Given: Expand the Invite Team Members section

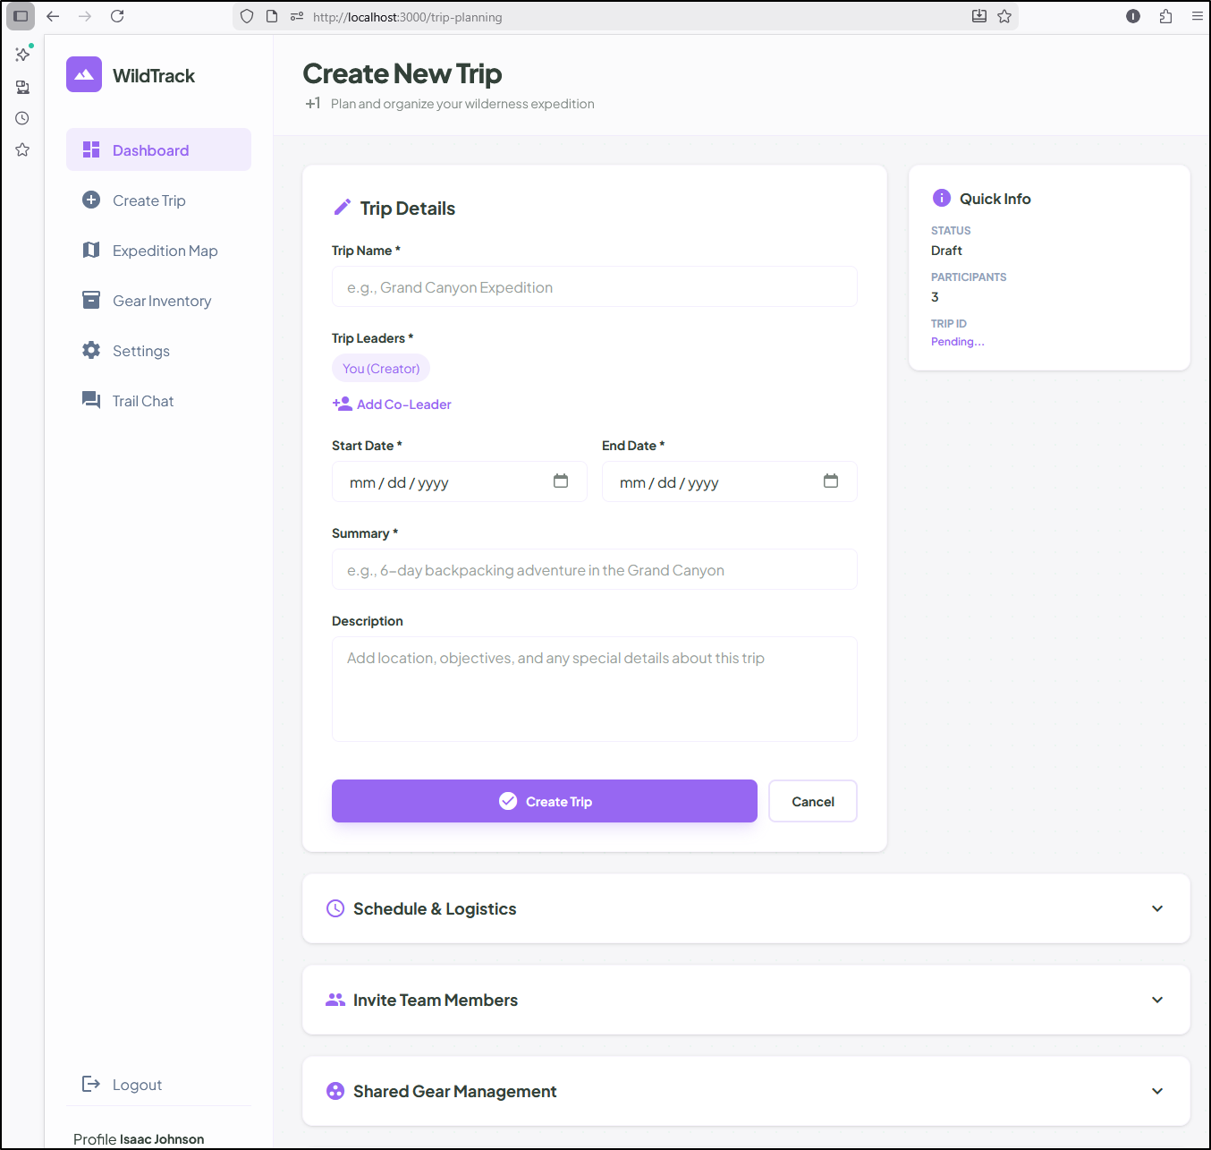Looking at the screenshot, I should [x=1157, y=1000].
